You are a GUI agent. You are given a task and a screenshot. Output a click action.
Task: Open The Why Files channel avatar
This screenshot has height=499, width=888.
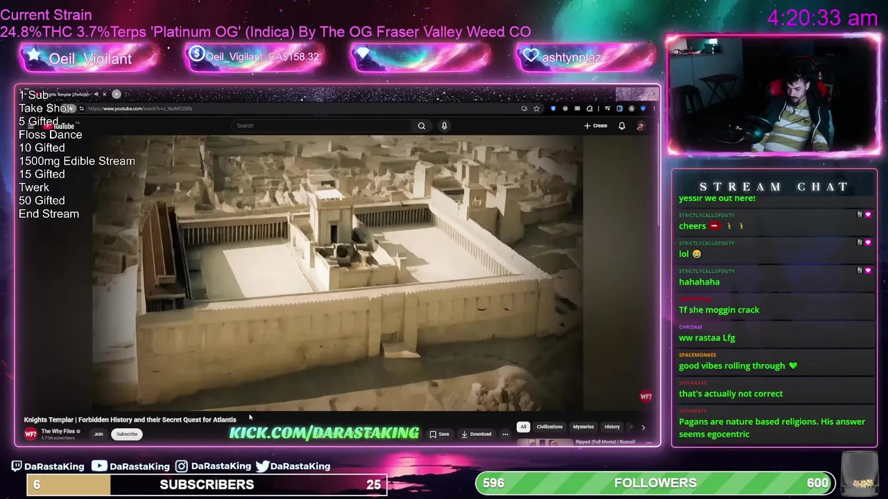point(31,434)
